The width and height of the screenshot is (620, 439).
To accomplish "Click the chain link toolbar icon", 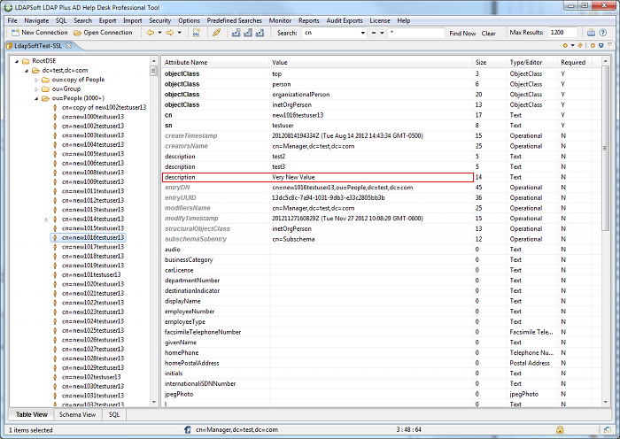I will (x=216, y=33).
